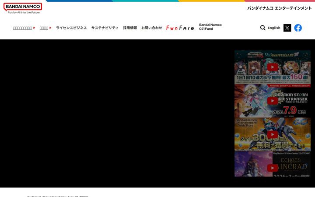The width and height of the screenshot is (315, 197).
Task: Open the Echoes of Aincrad thumbnail
Action: click(x=273, y=164)
